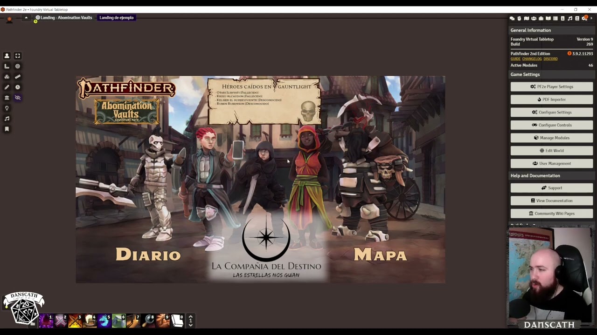Open the Items Directory suitcase tab

click(541, 18)
